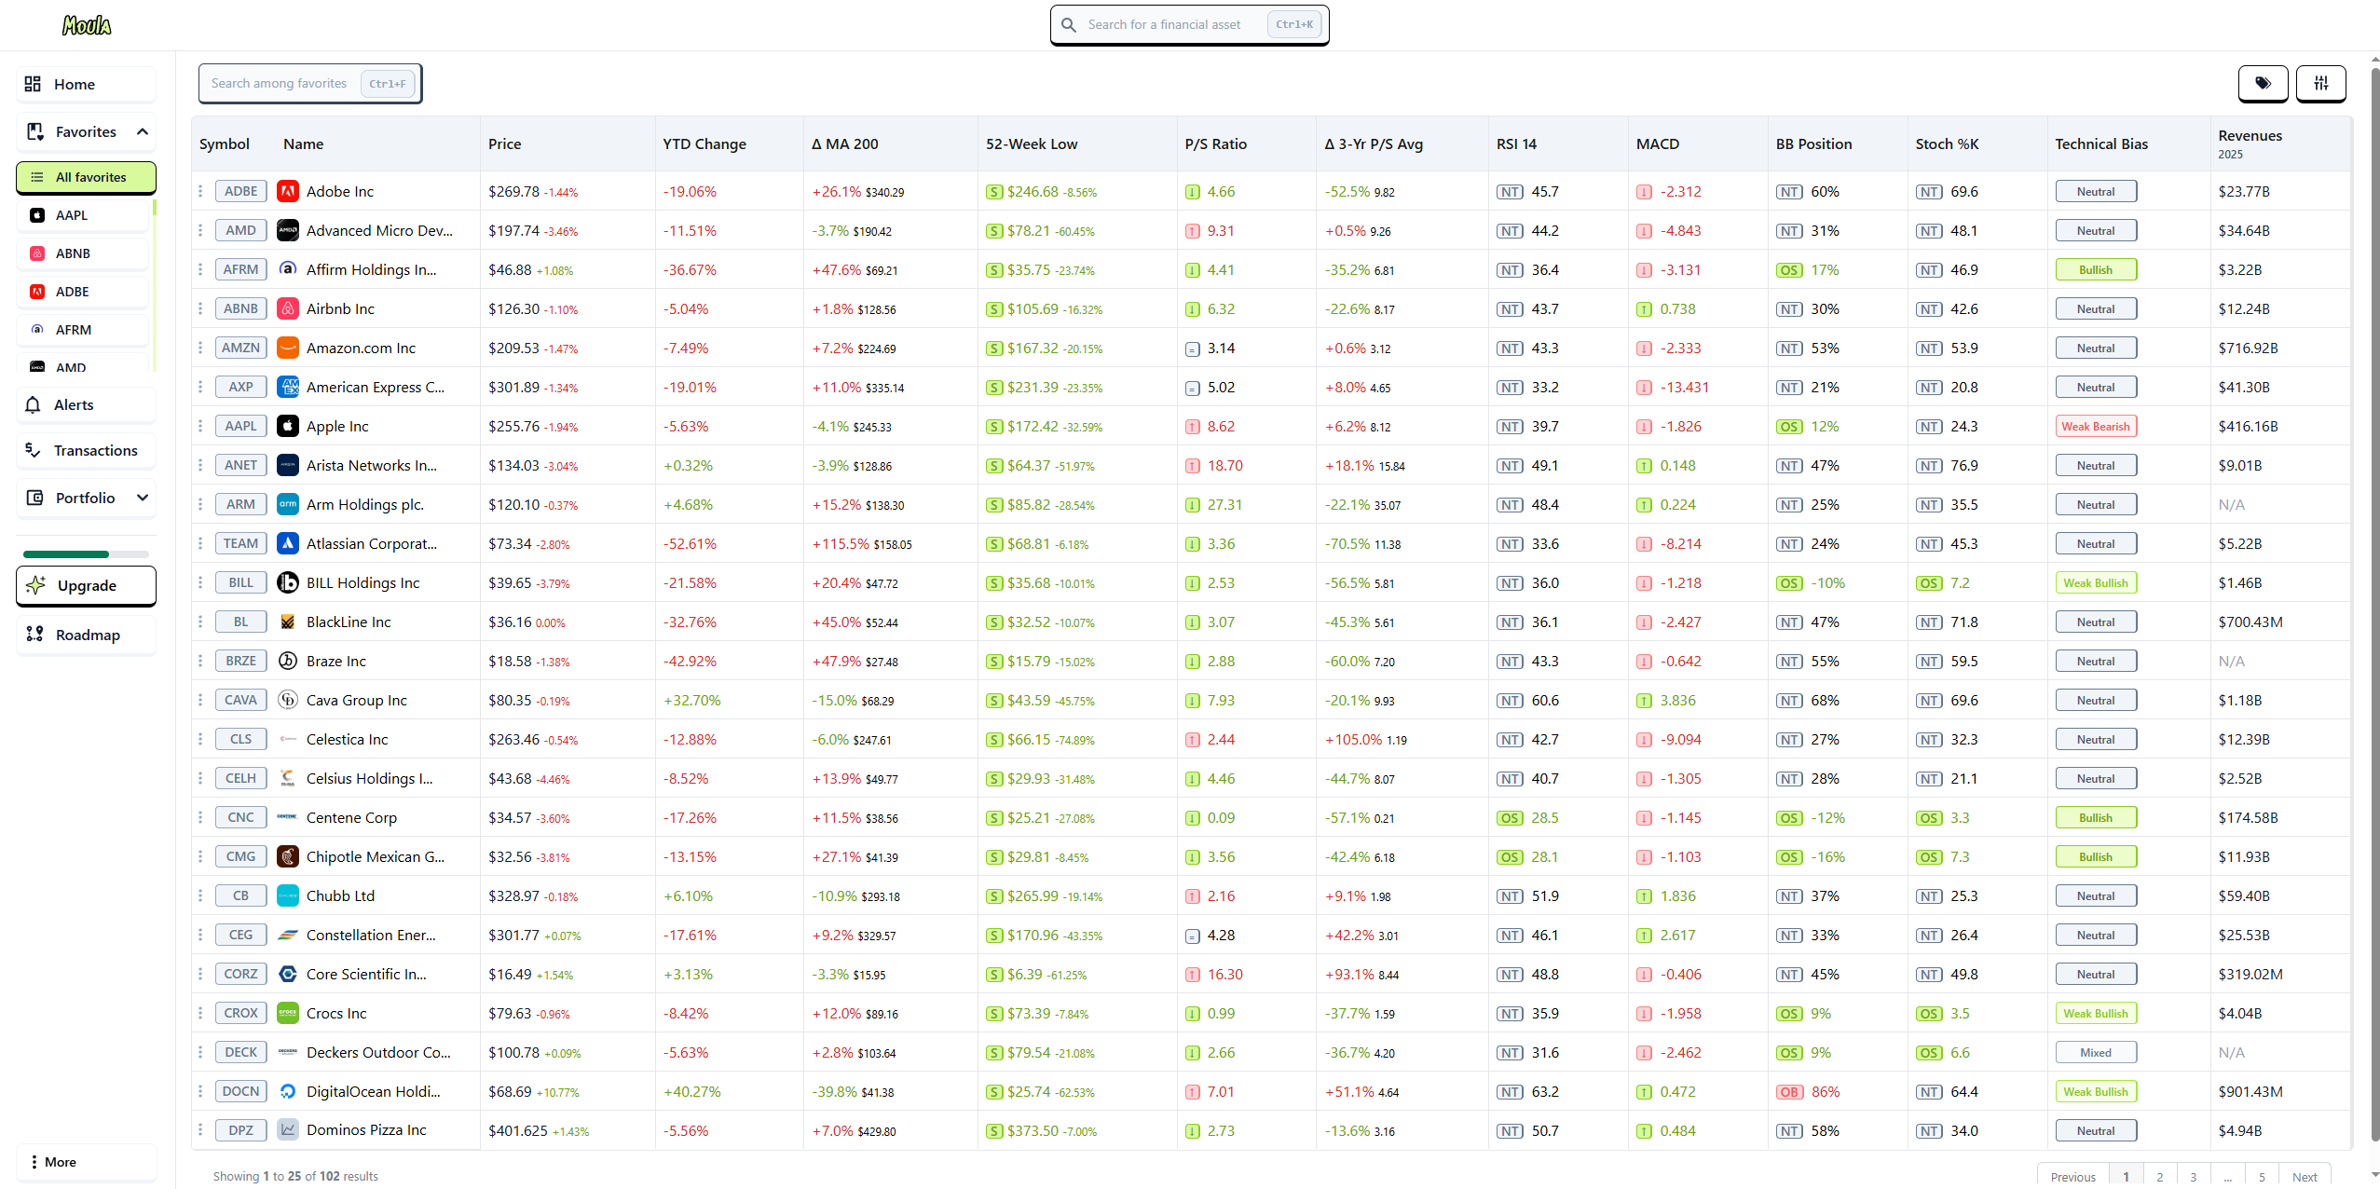Image resolution: width=2380 pixels, height=1189 pixels.
Task: Focus the Search for a financial asset field
Action: click(1190, 25)
